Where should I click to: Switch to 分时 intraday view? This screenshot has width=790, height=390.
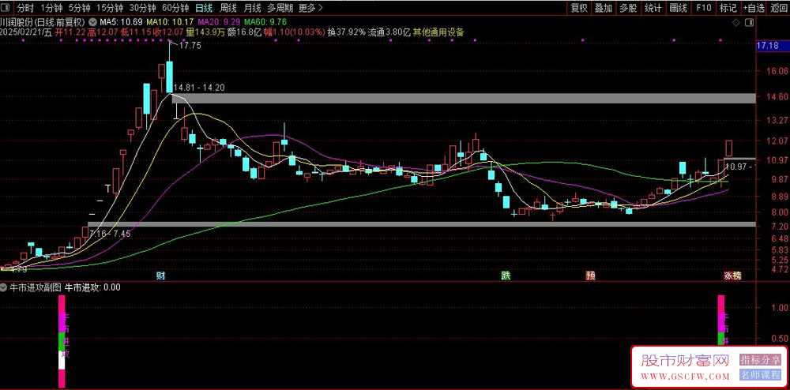(x=24, y=8)
